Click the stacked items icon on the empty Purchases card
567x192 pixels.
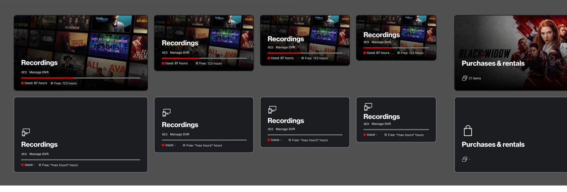click(x=465, y=159)
